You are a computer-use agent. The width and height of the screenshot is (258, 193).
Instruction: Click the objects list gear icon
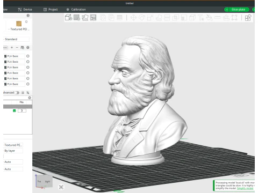30,98
